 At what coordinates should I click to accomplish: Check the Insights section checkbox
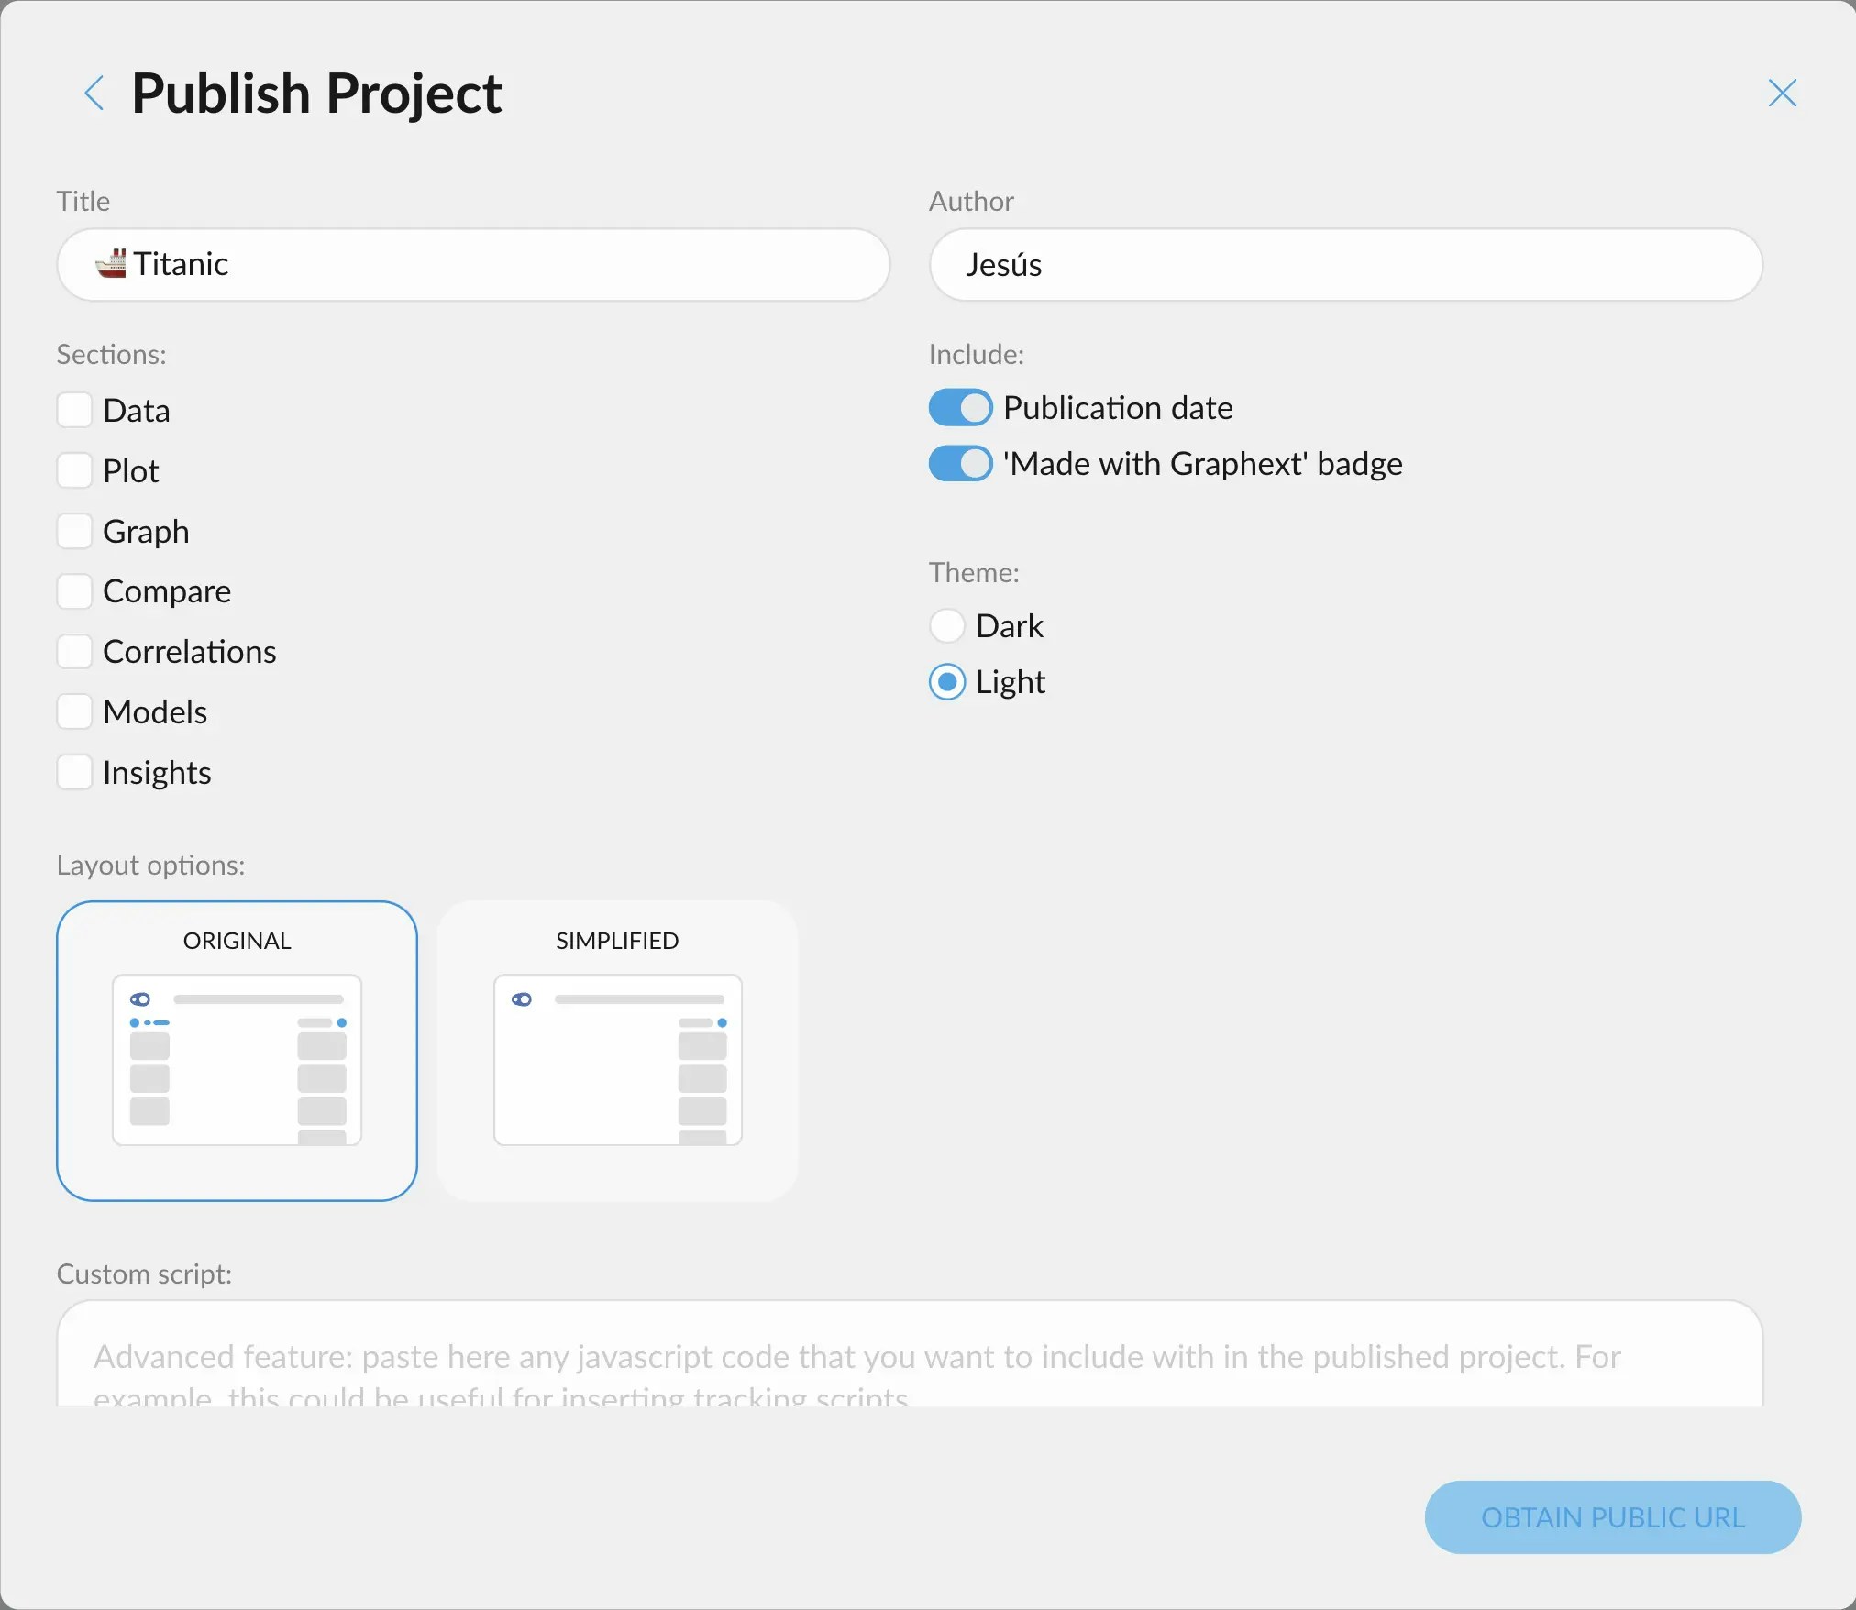(x=74, y=772)
